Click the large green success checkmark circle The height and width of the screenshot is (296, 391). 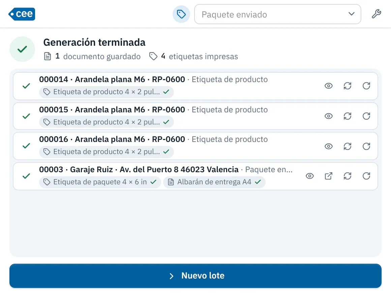pos(22,49)
